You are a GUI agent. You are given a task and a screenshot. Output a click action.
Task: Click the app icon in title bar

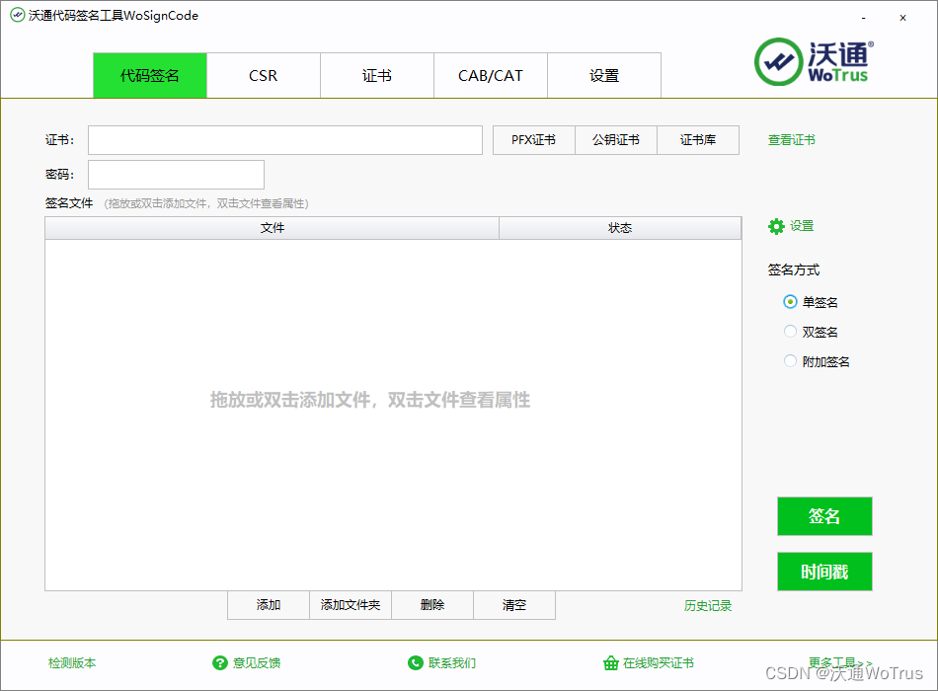(x=18, y=15)
